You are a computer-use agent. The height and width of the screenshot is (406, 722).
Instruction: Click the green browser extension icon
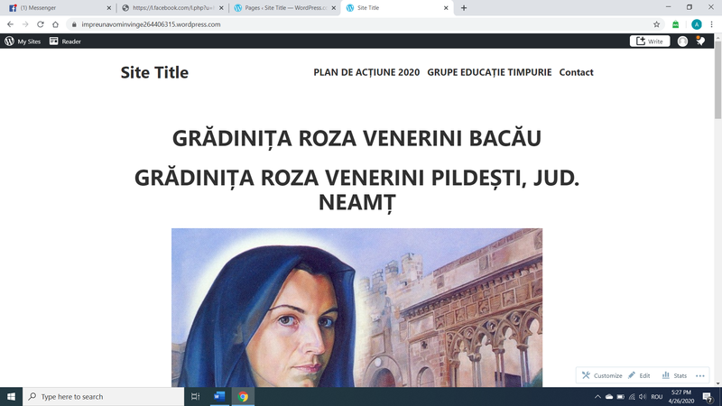coord(676,24)
